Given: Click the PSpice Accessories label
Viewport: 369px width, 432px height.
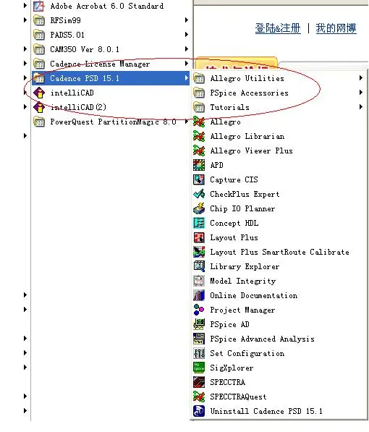Looking at the screenshot, I should (249, 93).
